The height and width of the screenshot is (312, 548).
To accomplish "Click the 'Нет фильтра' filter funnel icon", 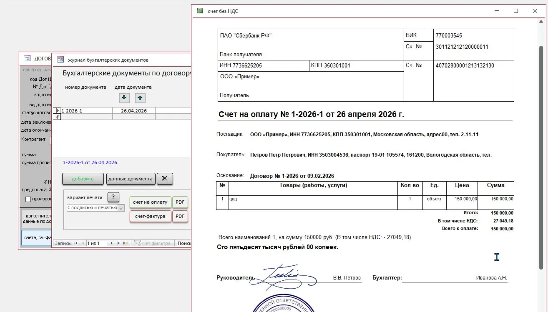I will pyautogui.click(x=138, y=243).
